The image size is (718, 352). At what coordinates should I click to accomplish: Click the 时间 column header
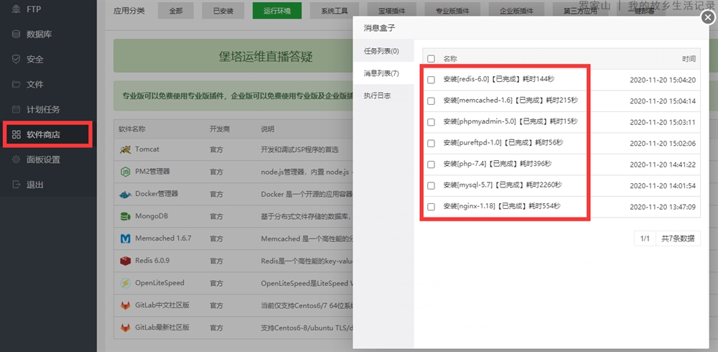[689, 59]
